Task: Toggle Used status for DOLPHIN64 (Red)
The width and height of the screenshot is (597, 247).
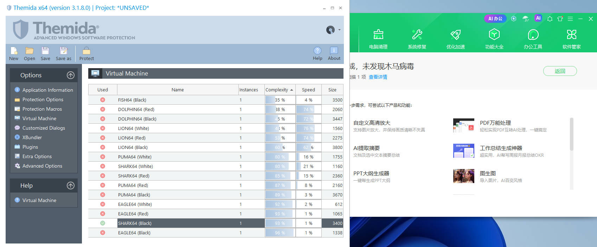Action: 103,109
